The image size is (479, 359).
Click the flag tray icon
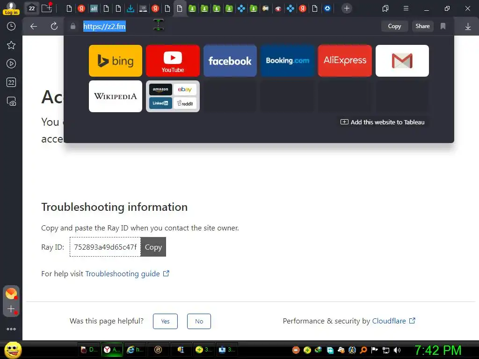pyautogui.click(x=375, y=350)
